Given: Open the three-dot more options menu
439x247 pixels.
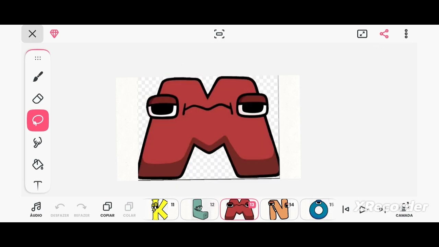Looking at the screenshot, I should (406, 34).
